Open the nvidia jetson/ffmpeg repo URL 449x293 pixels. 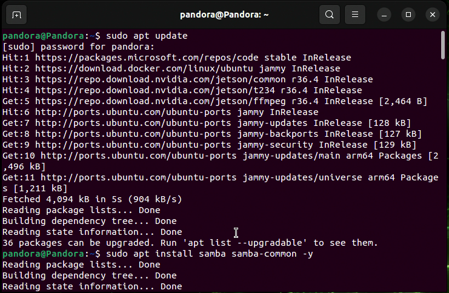click(153, 101)
